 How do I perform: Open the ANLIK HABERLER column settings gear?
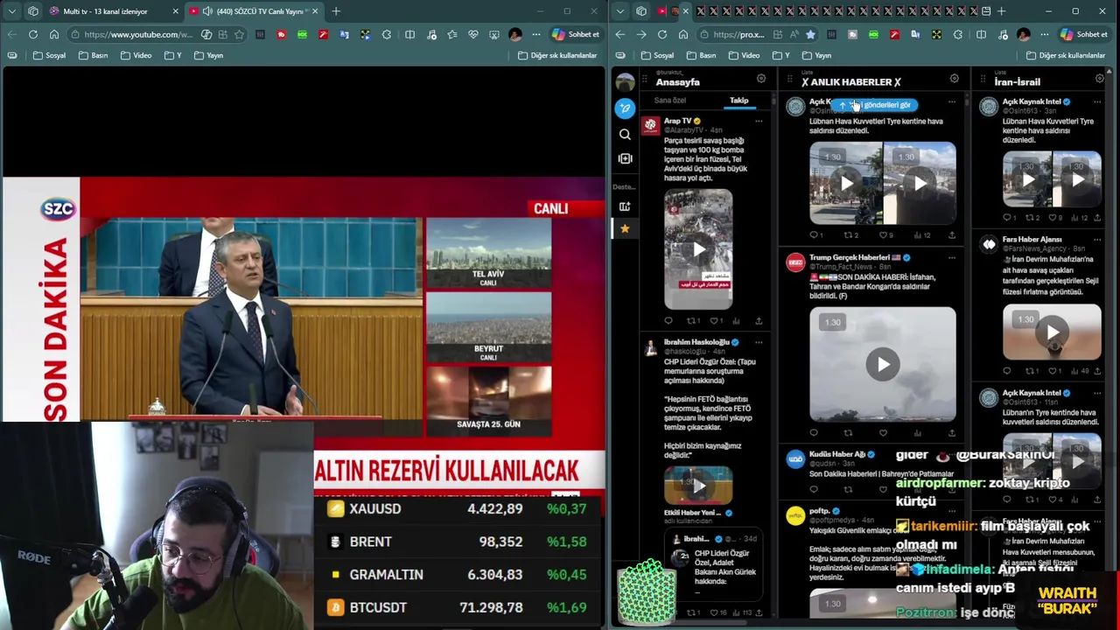click(954, 79)
